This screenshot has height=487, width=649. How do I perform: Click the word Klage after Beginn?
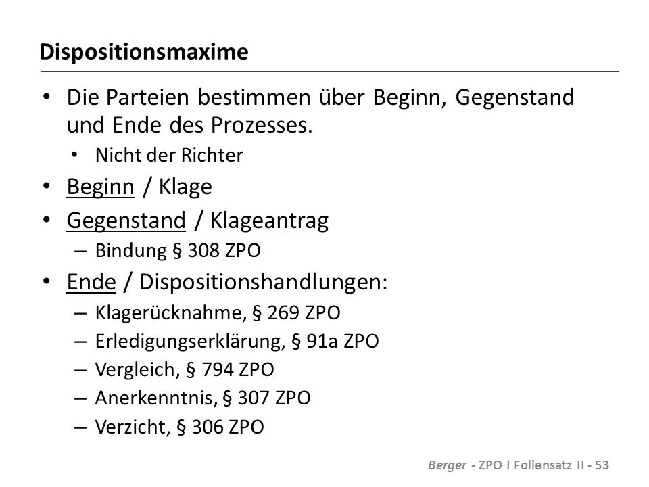185,187
